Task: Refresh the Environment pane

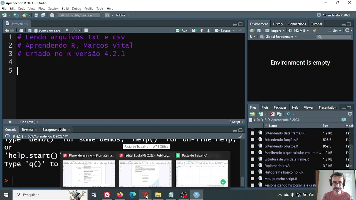Action: tap(347, 31)
